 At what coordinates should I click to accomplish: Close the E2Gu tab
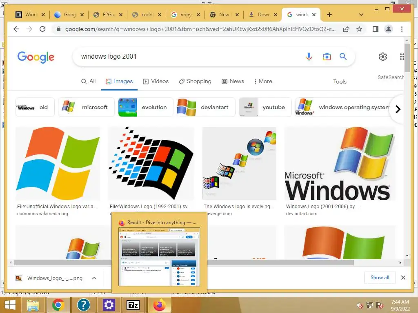tap(121, 15)
